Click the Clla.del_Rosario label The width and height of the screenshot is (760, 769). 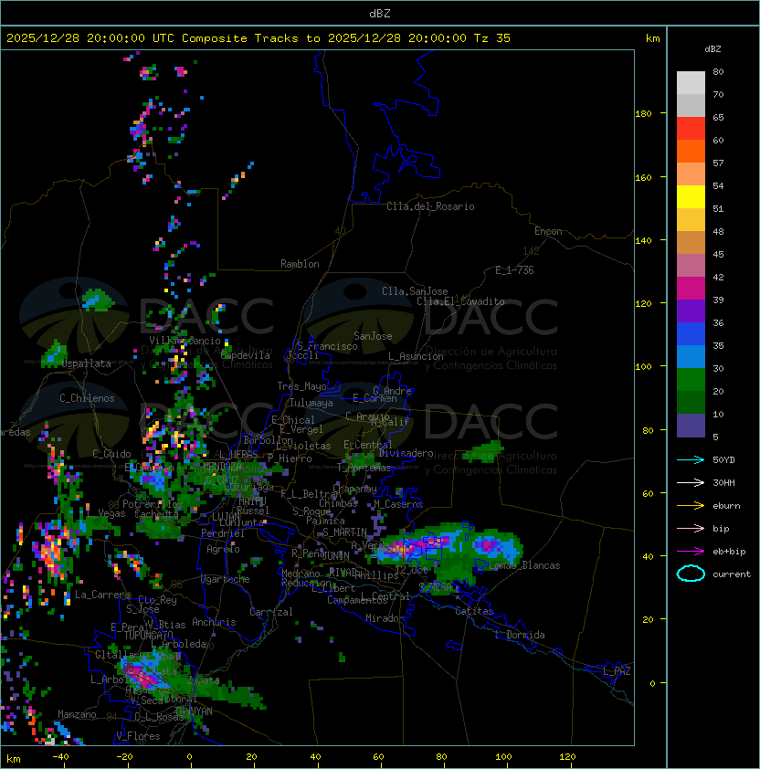(x=430, y=206)
